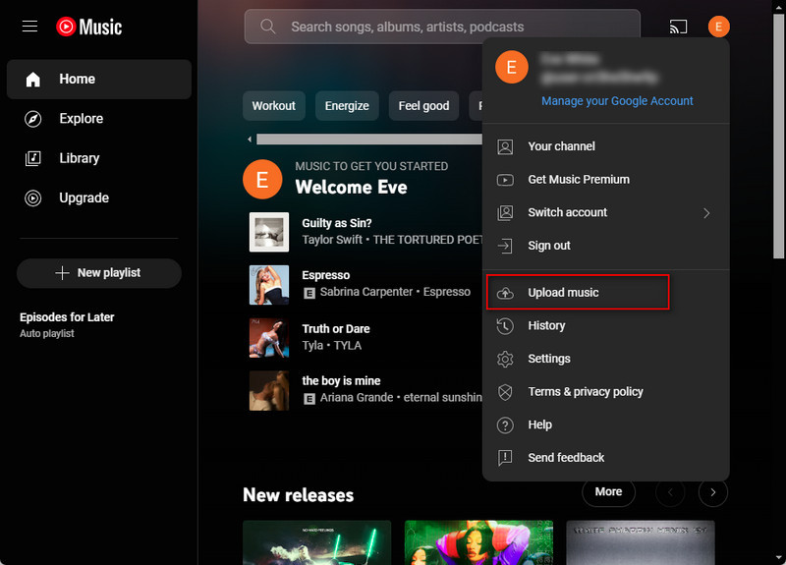Open the hamburger guide menu
Image resolution: width=786 pixels, height=565 pixels.
[x=30, y=27]
